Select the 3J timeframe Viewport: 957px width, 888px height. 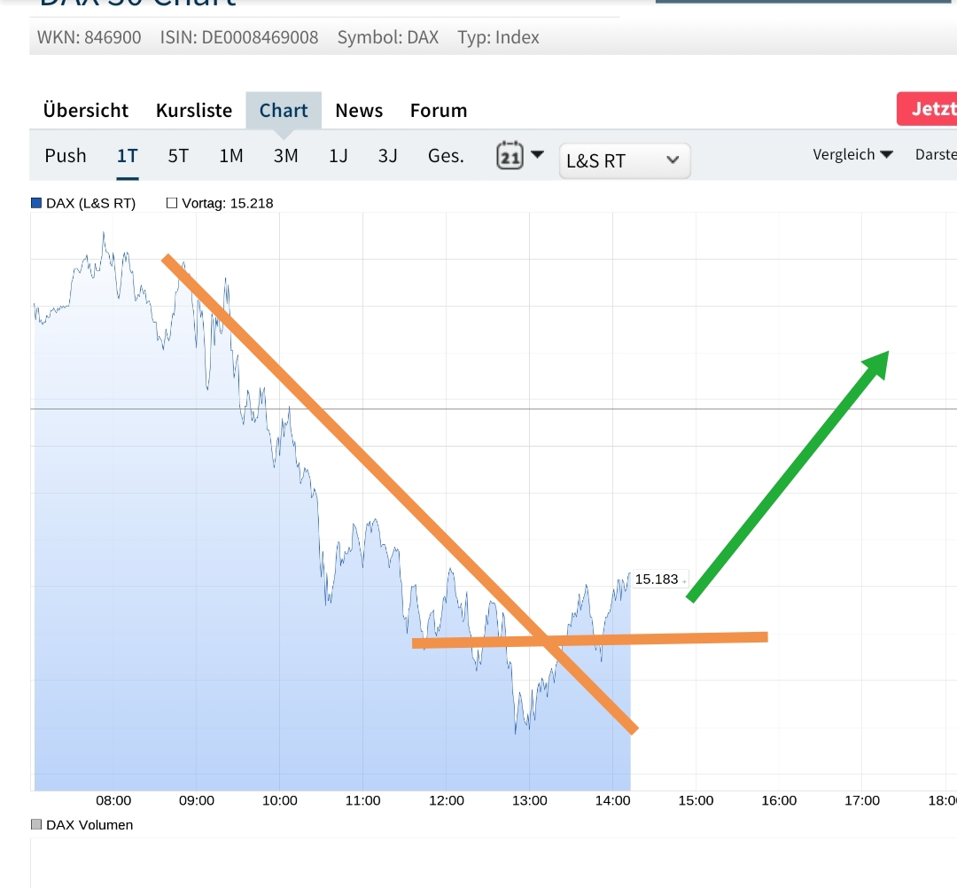(x=386, y=155)
